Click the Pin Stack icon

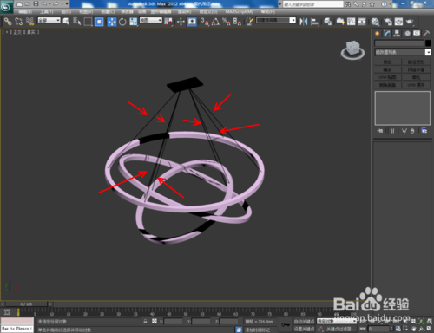coord(380,131)
